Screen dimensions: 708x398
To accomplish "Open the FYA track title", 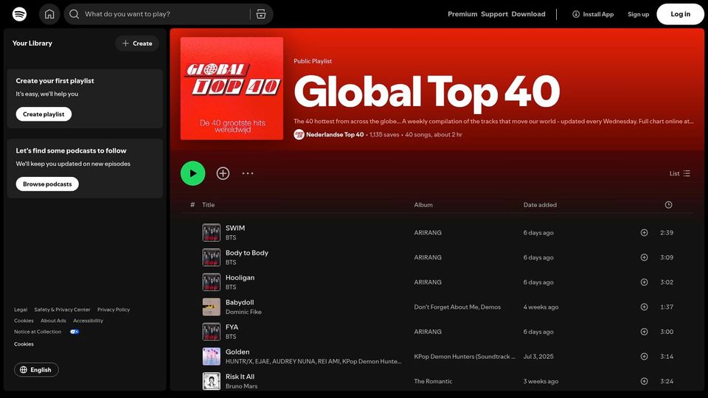I will (232, 327).
